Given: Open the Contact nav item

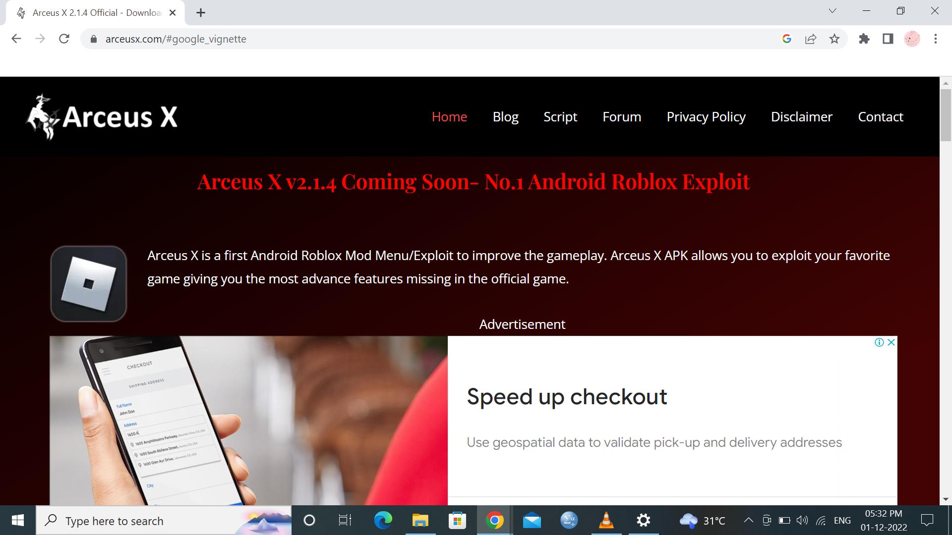Looking at the screenshot, I should 881,117.
